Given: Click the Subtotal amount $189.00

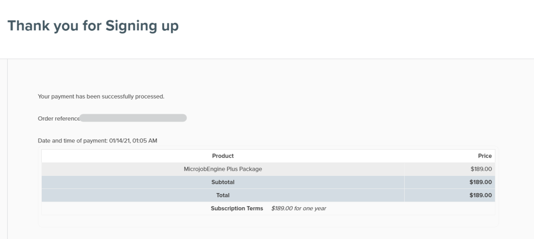Looking at the screenshot, I should click(x=480, y=182).
